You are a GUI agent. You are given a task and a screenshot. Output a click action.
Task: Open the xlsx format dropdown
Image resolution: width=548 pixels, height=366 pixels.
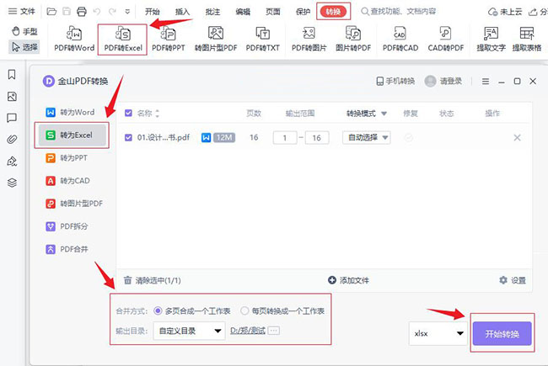click(438, 333)
